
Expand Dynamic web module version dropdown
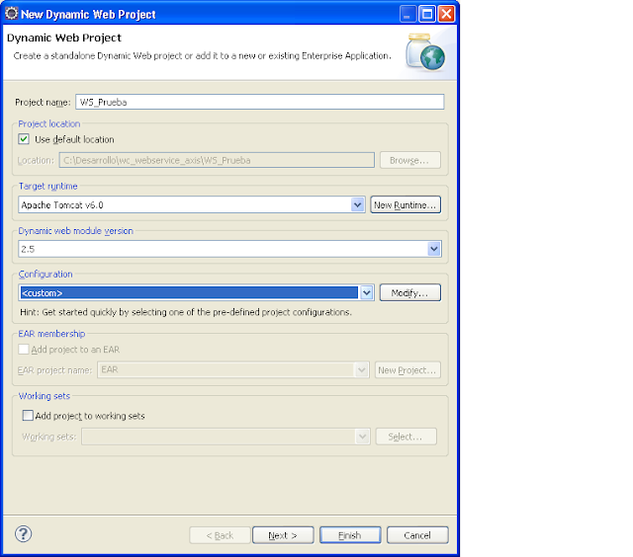pyautogui.click(x=434, y=249)
